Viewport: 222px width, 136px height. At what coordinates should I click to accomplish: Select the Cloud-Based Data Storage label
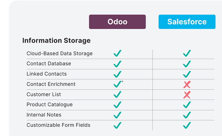coord(60,54)
